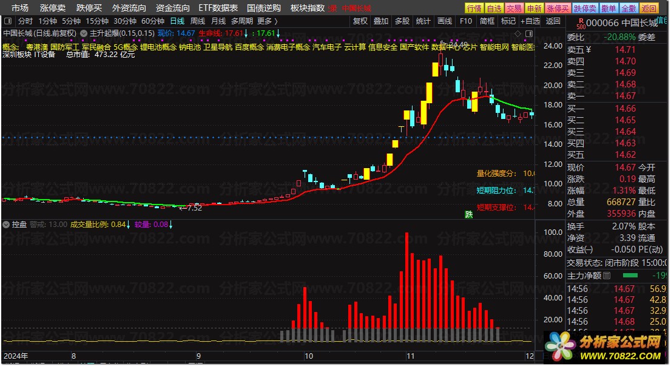This screenshot has width=671, height=366.
Task: Switch to the 15分钟 period tab
Action: (96, 21)
